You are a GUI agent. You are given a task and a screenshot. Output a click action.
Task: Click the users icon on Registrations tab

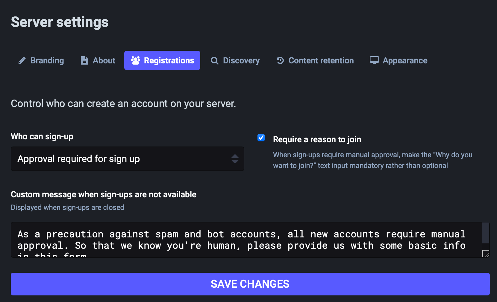pyautogui.click(x=136, y=60)
